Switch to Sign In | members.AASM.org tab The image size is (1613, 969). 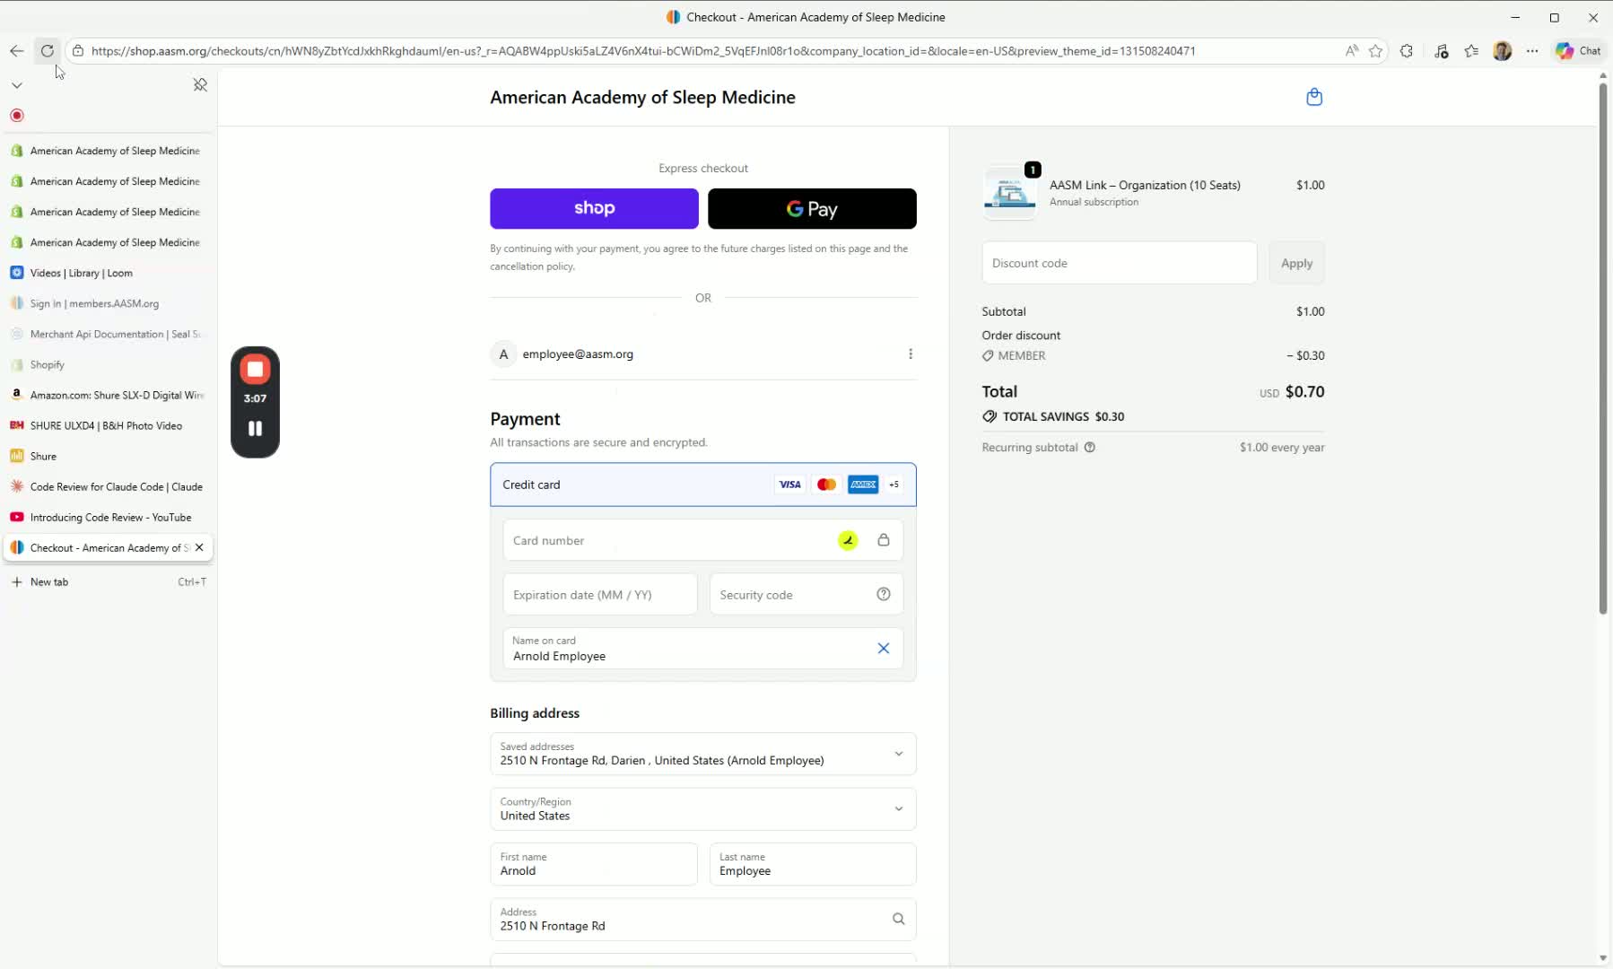(109, 303)
